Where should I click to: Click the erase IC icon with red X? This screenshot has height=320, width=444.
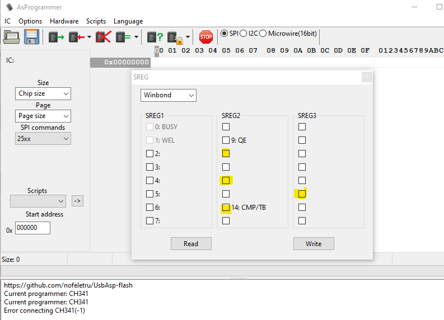coord(103,37)
